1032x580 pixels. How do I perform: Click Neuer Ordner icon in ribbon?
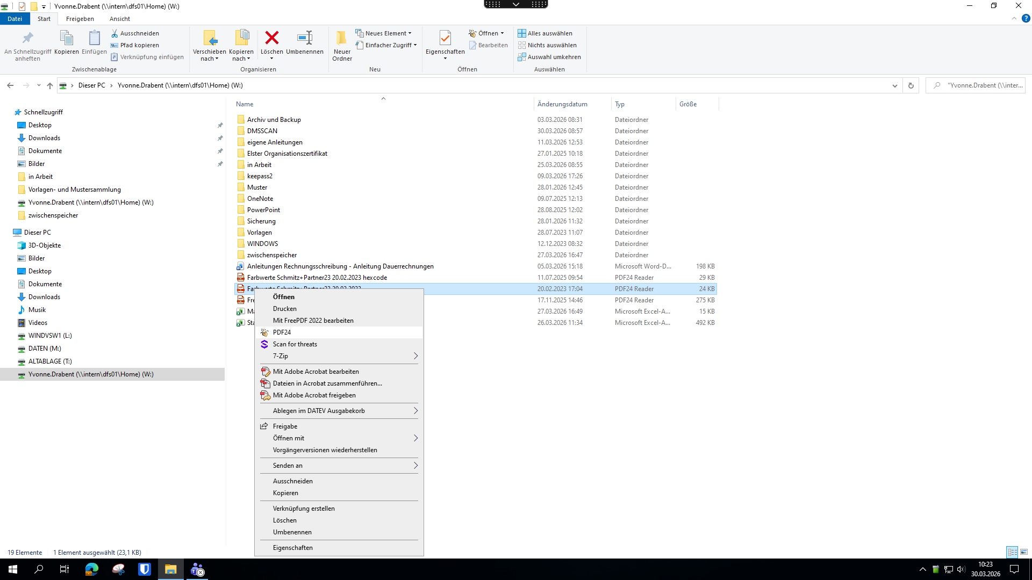342,38
